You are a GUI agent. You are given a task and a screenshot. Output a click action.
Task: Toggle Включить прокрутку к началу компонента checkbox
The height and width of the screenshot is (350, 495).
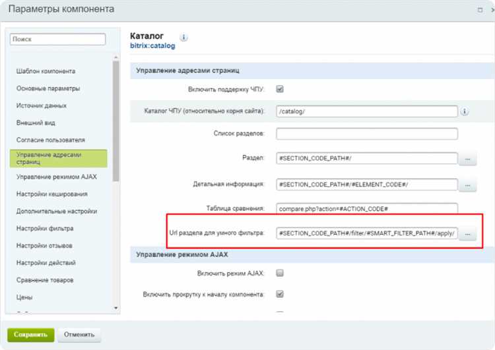[280, 294]
